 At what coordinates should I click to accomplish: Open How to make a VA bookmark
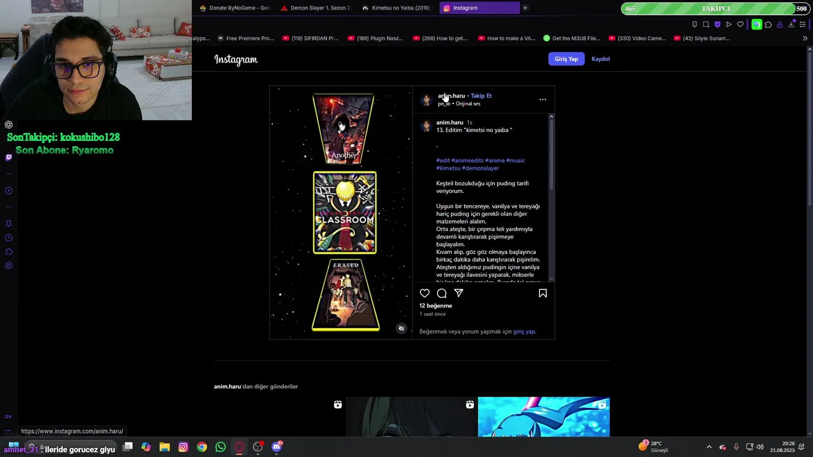506,38
